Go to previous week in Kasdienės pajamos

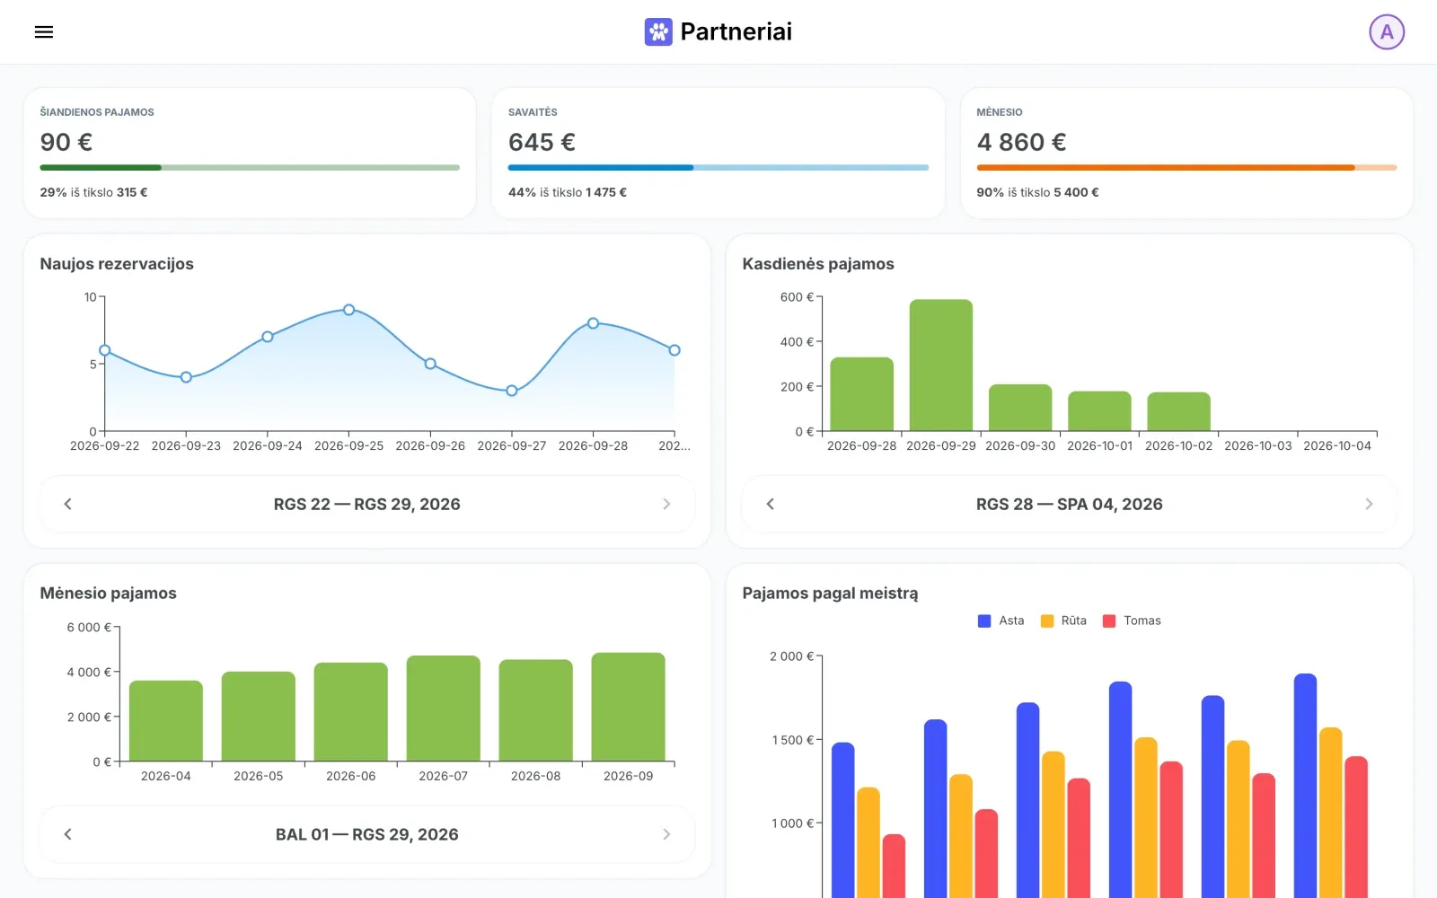coord(771,504)
